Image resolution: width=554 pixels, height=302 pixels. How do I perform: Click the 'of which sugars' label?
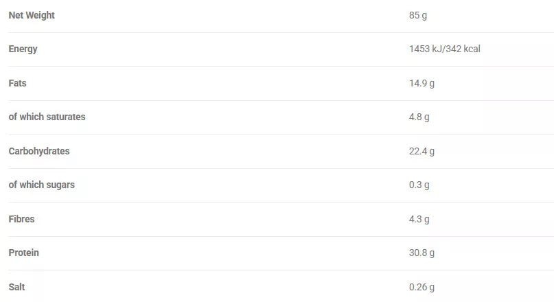(41, 185)
